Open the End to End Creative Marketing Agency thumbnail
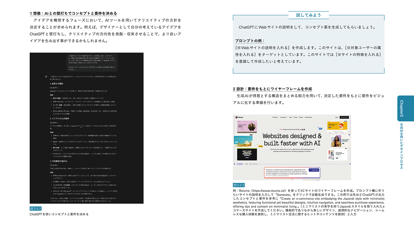414x232 pixels. pos(247,154)
